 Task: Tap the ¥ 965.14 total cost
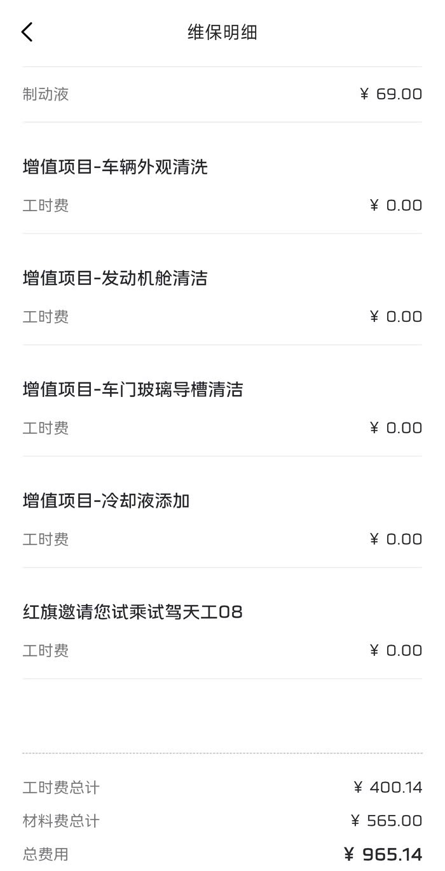pos(383,854)
